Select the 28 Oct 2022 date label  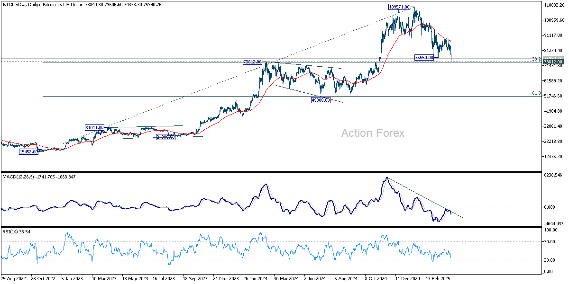point(43,279)
